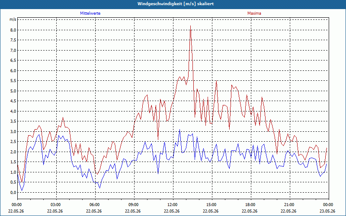Click the '2,5' y-axis value
This screenshot has width=346, height=216.
coord(13,142)
